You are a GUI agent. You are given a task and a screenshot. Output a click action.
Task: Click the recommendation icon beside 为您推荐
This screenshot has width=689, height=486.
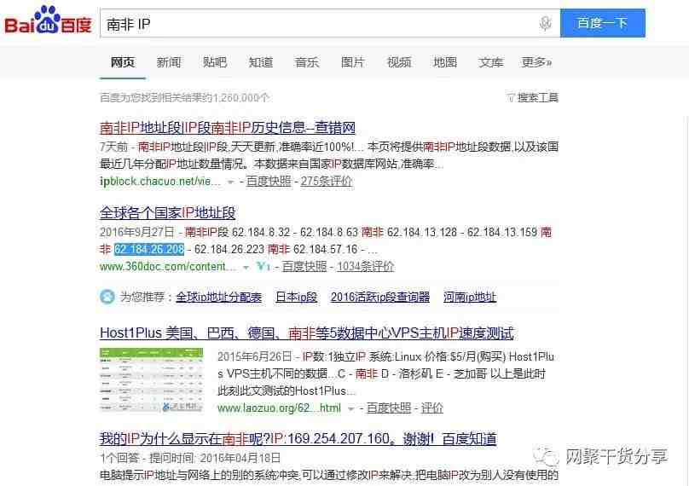coord(107,297)
